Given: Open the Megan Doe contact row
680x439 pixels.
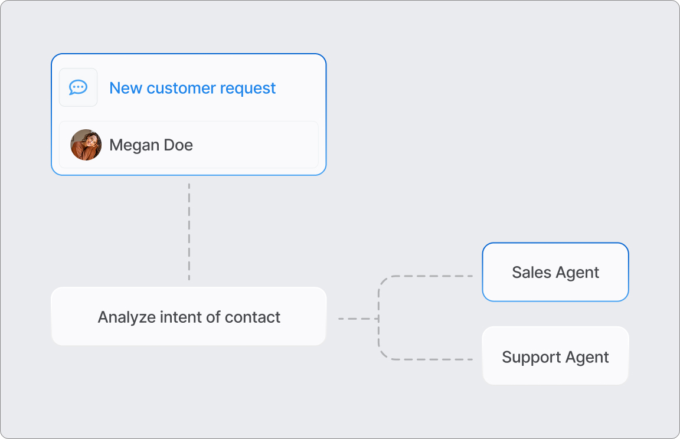Looking at the screenshot, I should click(x=189, y=145).
